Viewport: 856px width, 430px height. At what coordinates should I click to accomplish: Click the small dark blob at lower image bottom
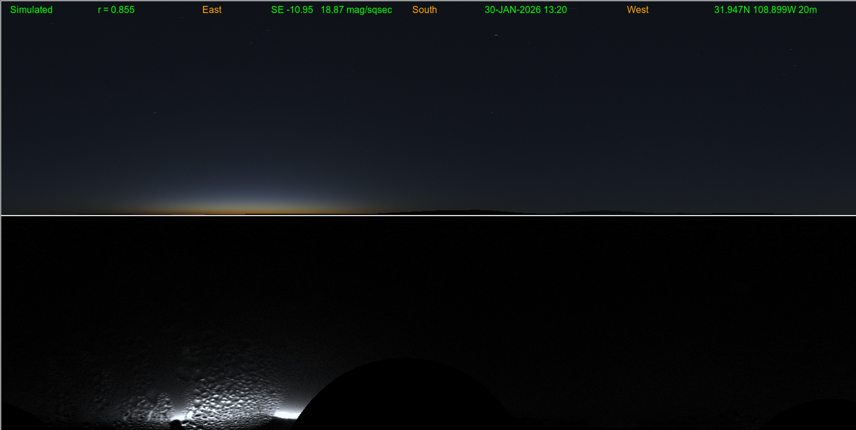[176, 424]
